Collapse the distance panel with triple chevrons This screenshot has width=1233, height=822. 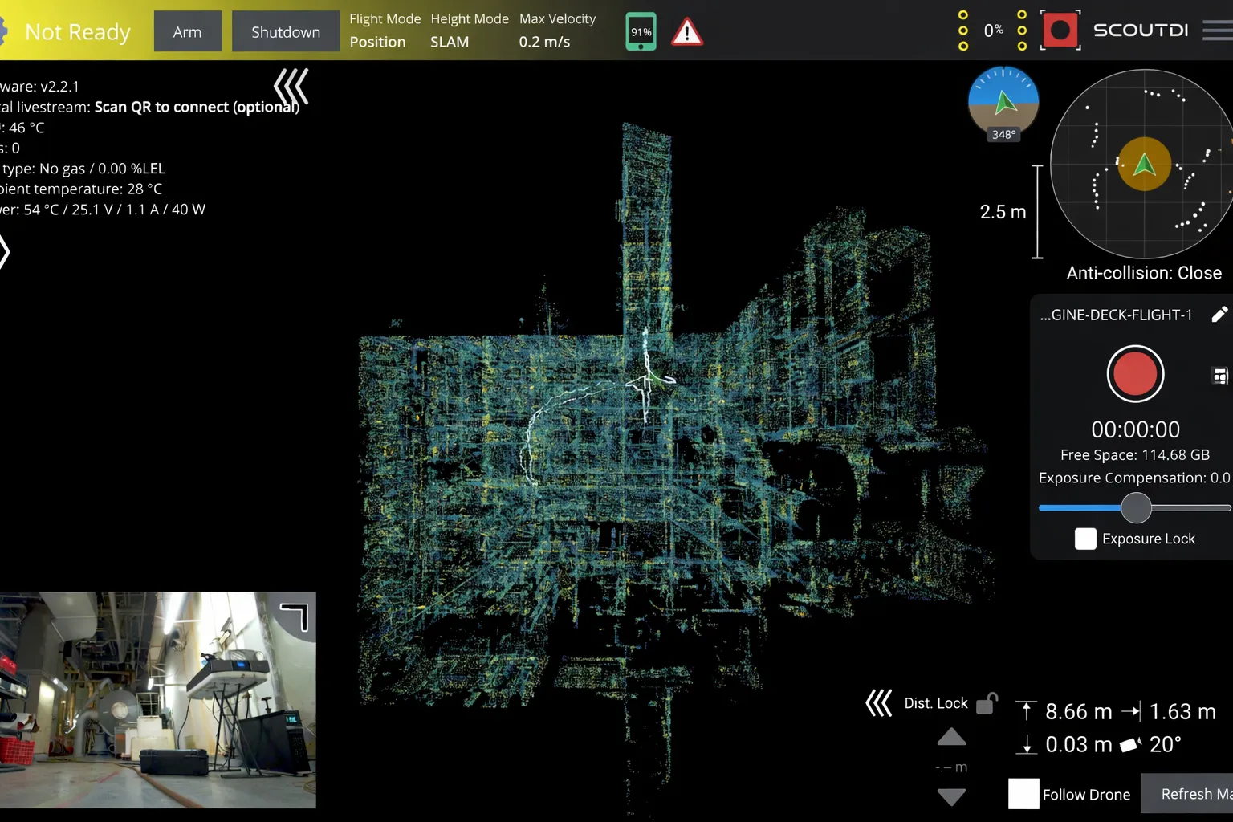[x=878, y=703]
